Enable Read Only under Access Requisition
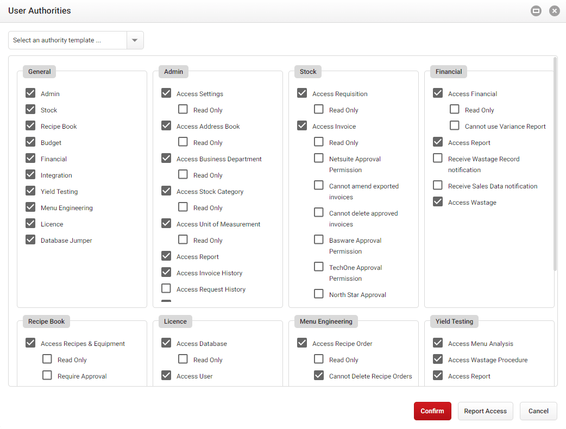 318,109
